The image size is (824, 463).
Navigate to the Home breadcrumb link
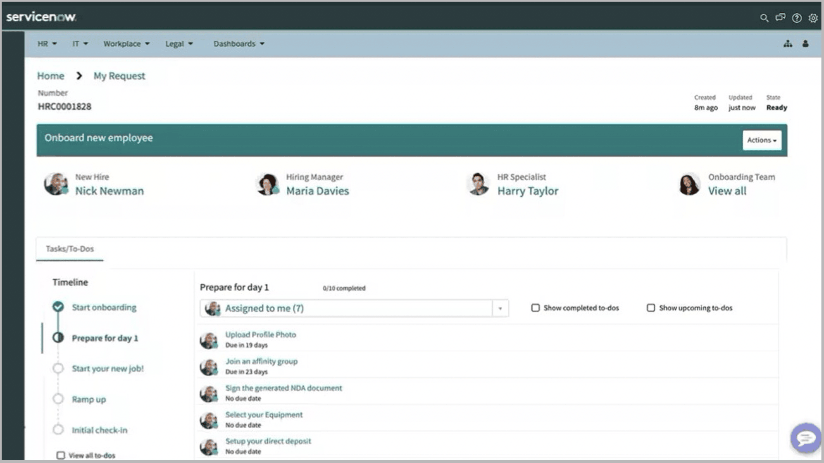50,75
